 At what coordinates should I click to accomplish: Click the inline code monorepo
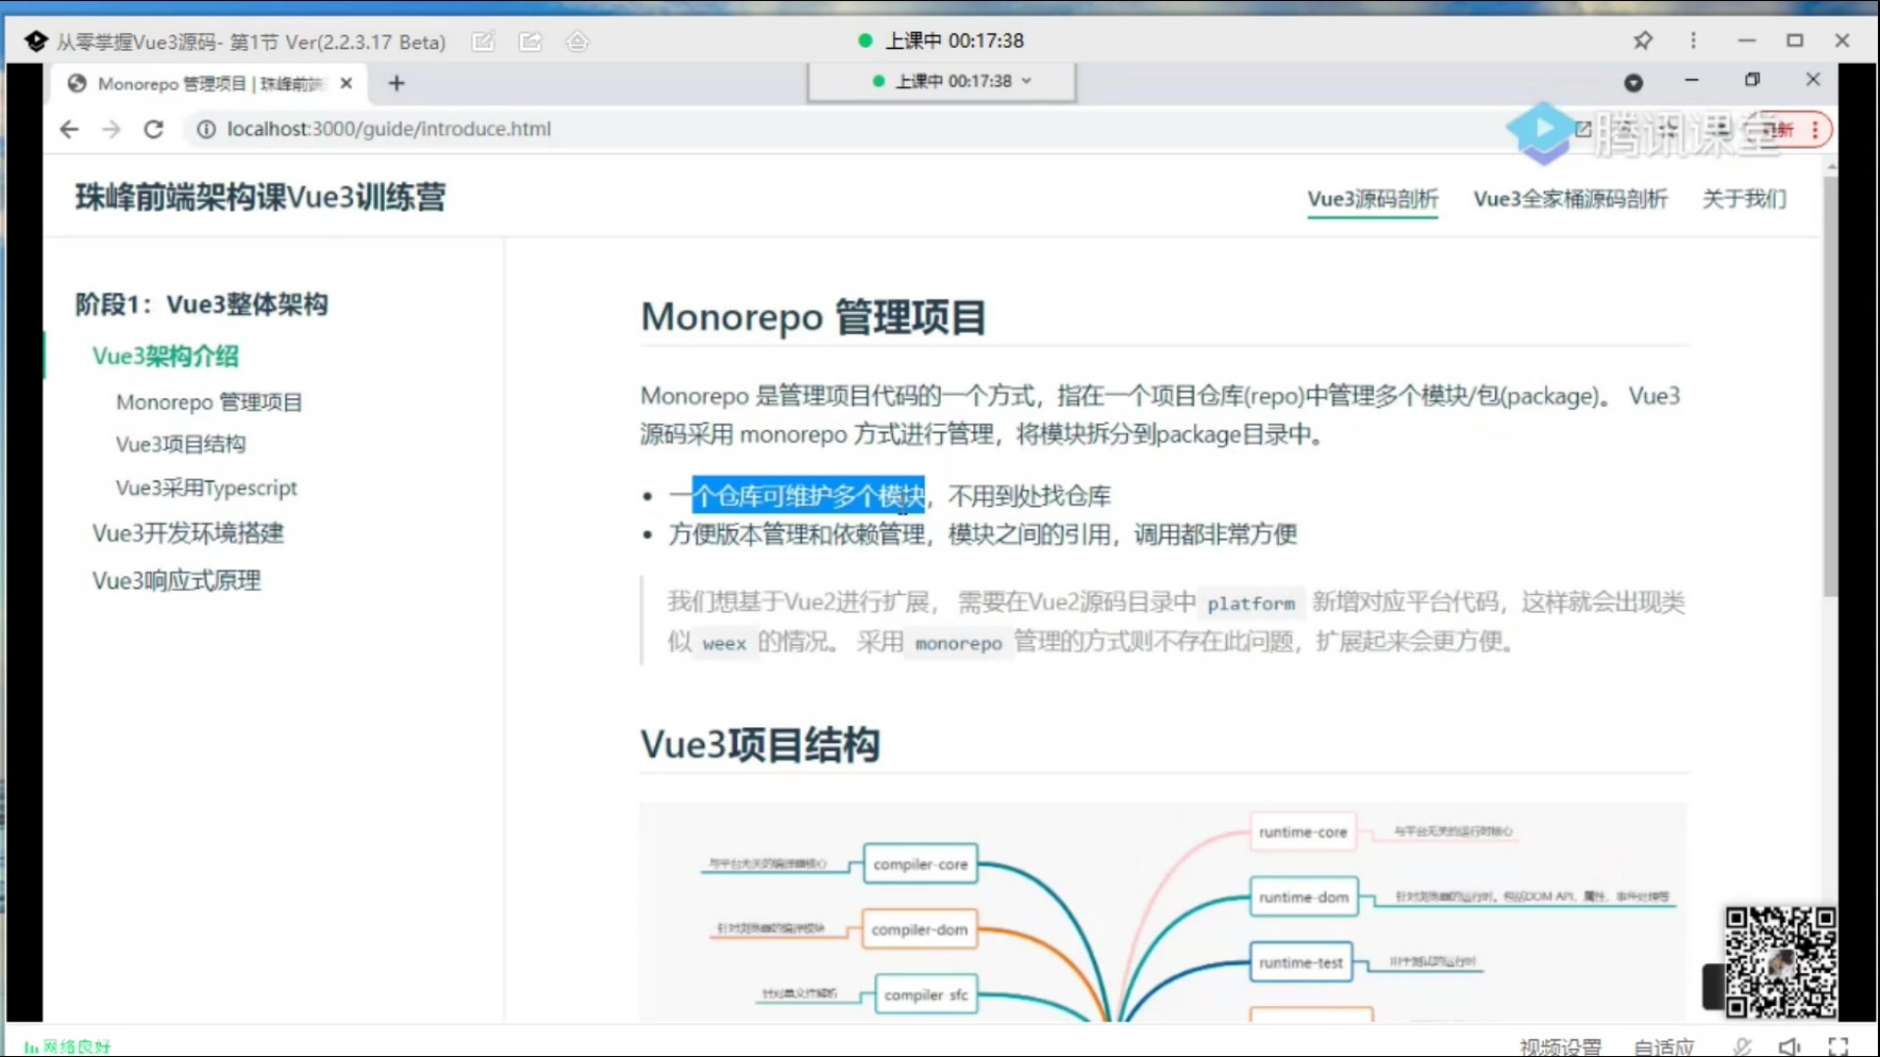tap(959, 643)
